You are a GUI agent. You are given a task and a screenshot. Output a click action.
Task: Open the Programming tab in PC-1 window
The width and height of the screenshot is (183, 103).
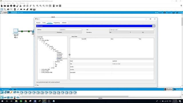tap(57, 23)
